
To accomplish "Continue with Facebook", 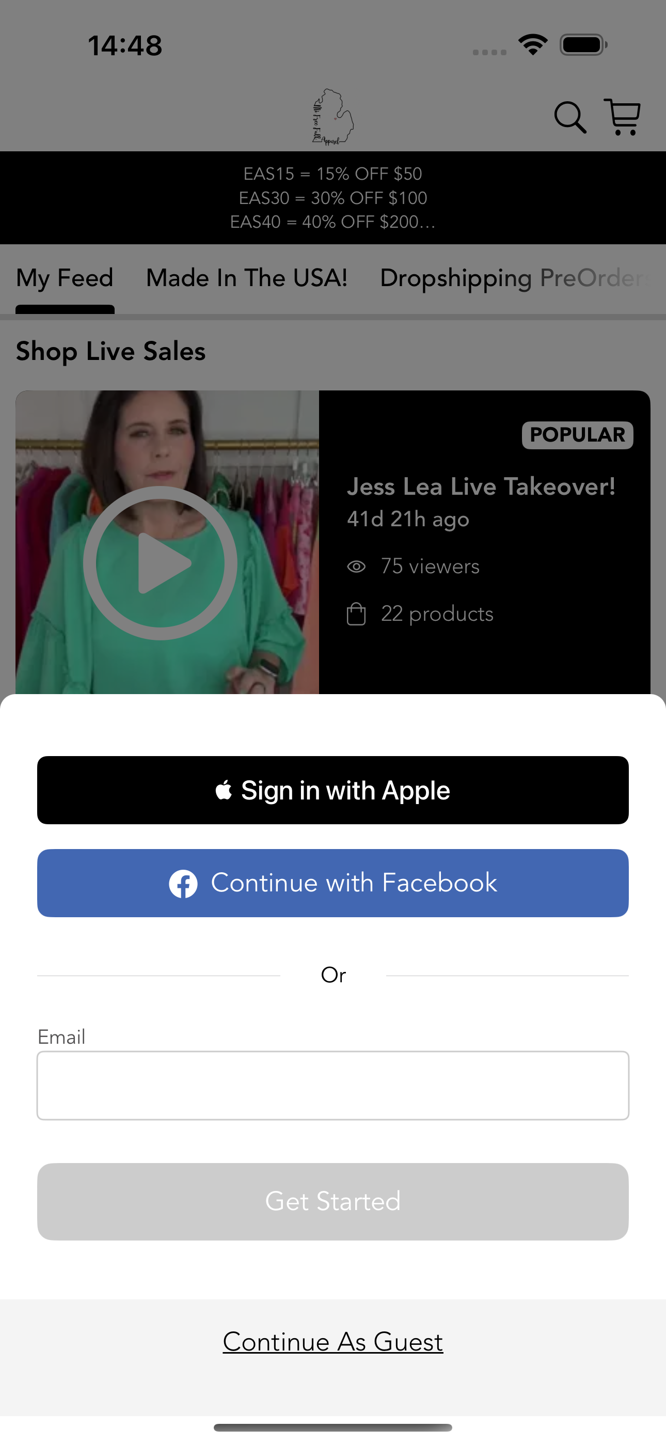I will point(333,884).
